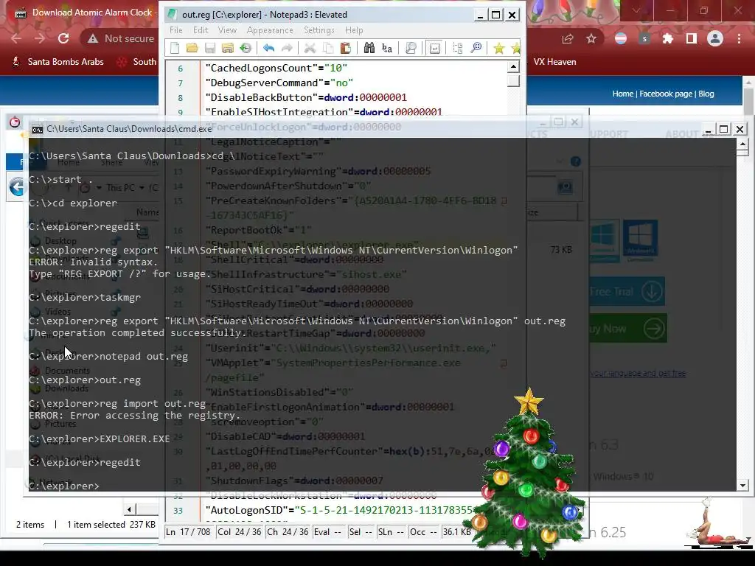Click the 'Ch 24 / 36' status bar field
This screenshot has height=566, width=755.
[288, 532]
